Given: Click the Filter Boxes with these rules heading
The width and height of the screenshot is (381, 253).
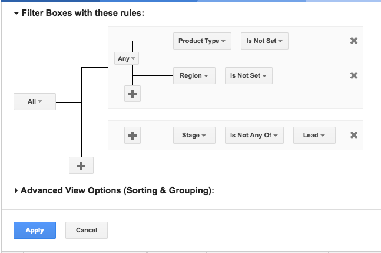Looking at the screenshot, I should coord(83,13).
